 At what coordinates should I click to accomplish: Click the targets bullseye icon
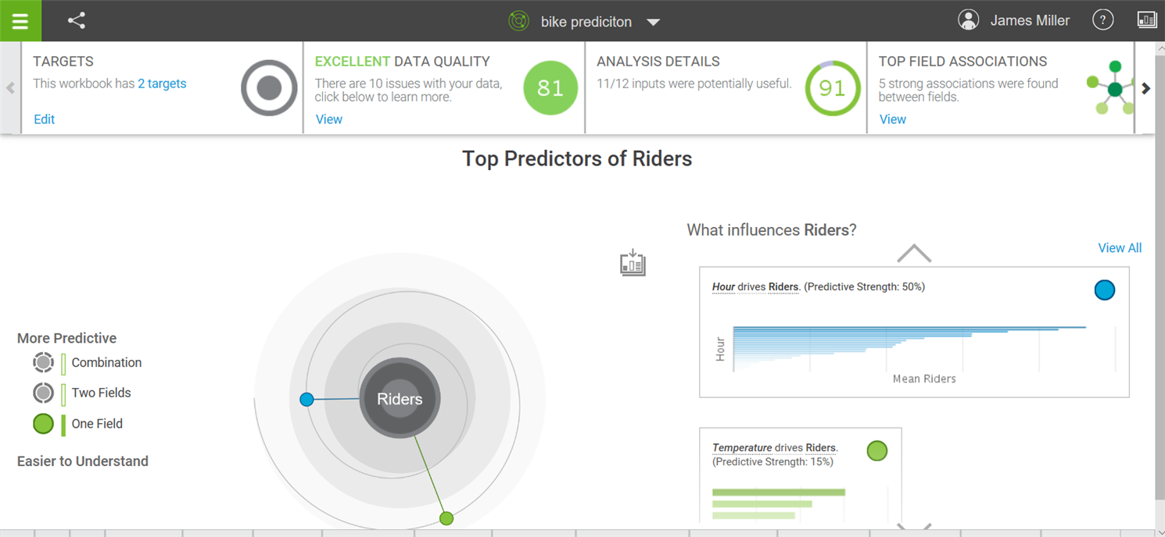(x=269, y=88)
